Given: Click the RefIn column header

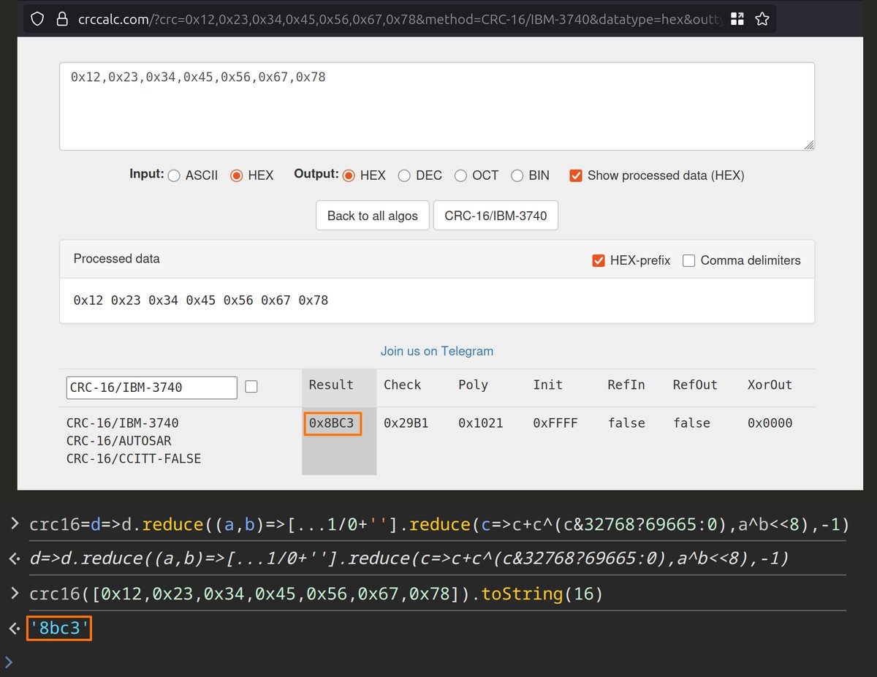Looking at the screenshot, I should point(626,385).
